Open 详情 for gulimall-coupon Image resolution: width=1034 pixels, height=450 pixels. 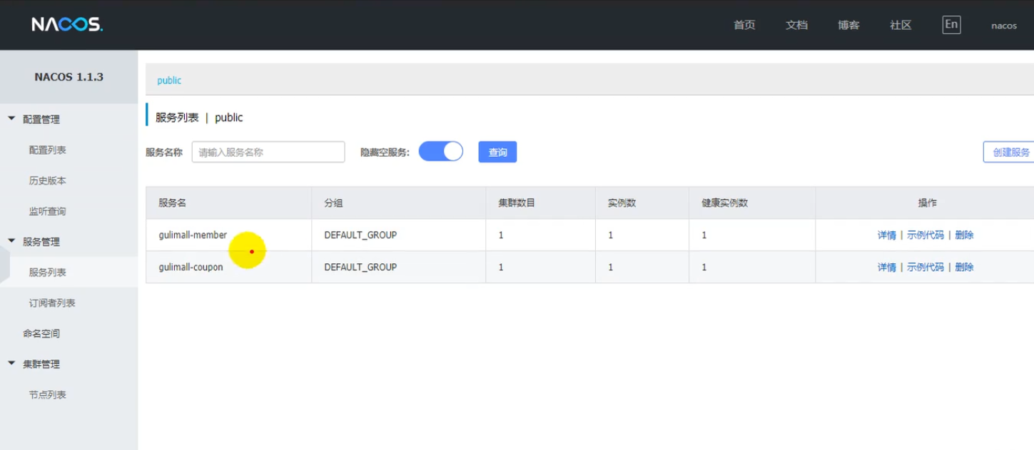(887, 267)
